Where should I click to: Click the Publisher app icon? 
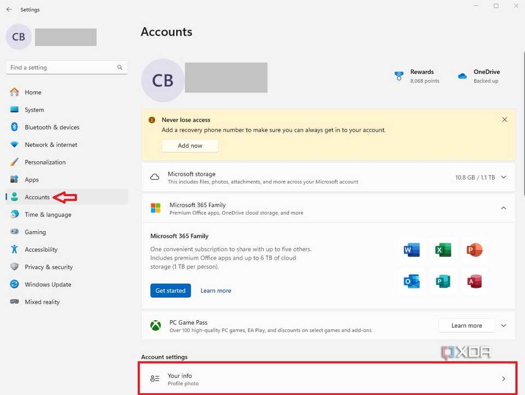coord(443,281)
